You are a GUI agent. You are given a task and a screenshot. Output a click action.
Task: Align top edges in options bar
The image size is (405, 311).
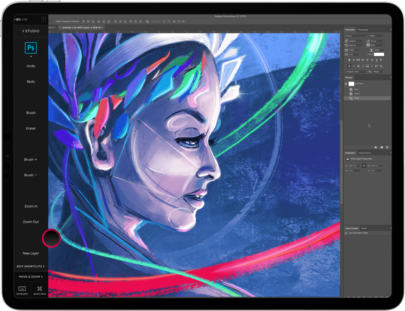(x=83, y=21)
